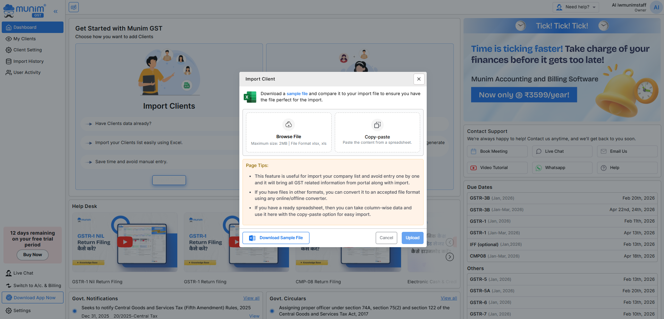The height and width of the screenshot is (319, 664).
Task: Play GSTR-1 NIL Return Filing video thumbnail
Action: point(125,242)
